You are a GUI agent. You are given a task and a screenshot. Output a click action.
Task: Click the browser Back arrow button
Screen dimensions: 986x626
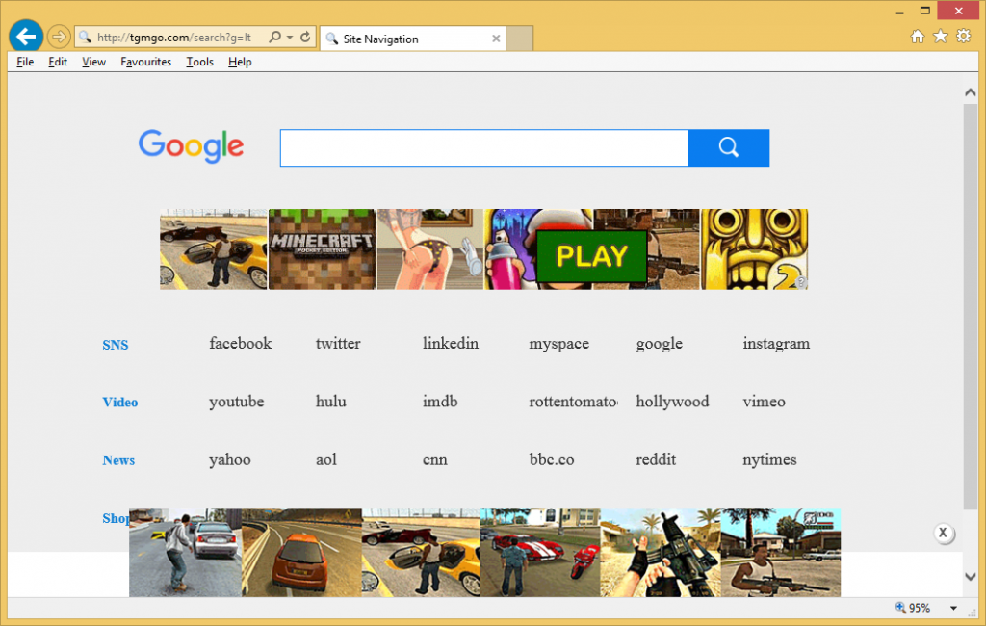[25, 37]
